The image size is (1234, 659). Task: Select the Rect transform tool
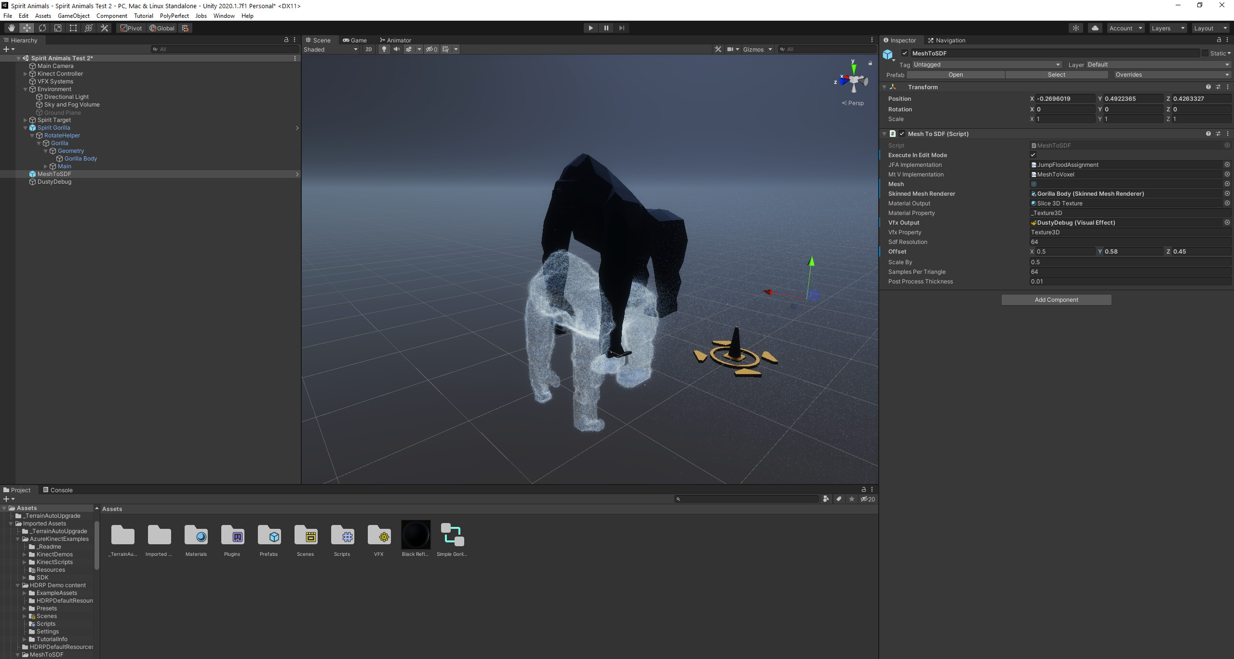point(73,27)
